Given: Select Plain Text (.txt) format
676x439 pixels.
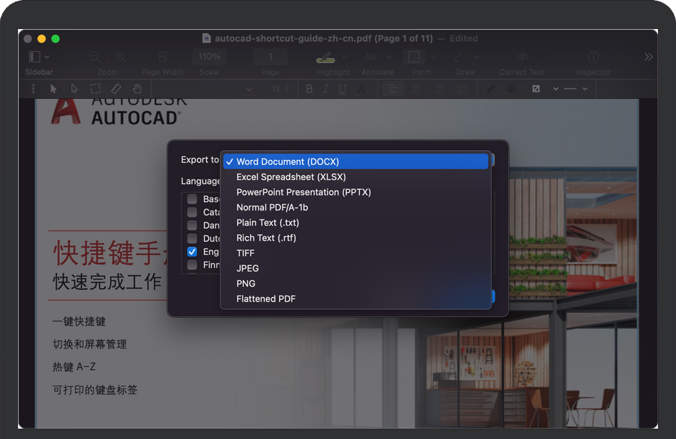Looking at the screenshot, I should (x=268, y=222).
